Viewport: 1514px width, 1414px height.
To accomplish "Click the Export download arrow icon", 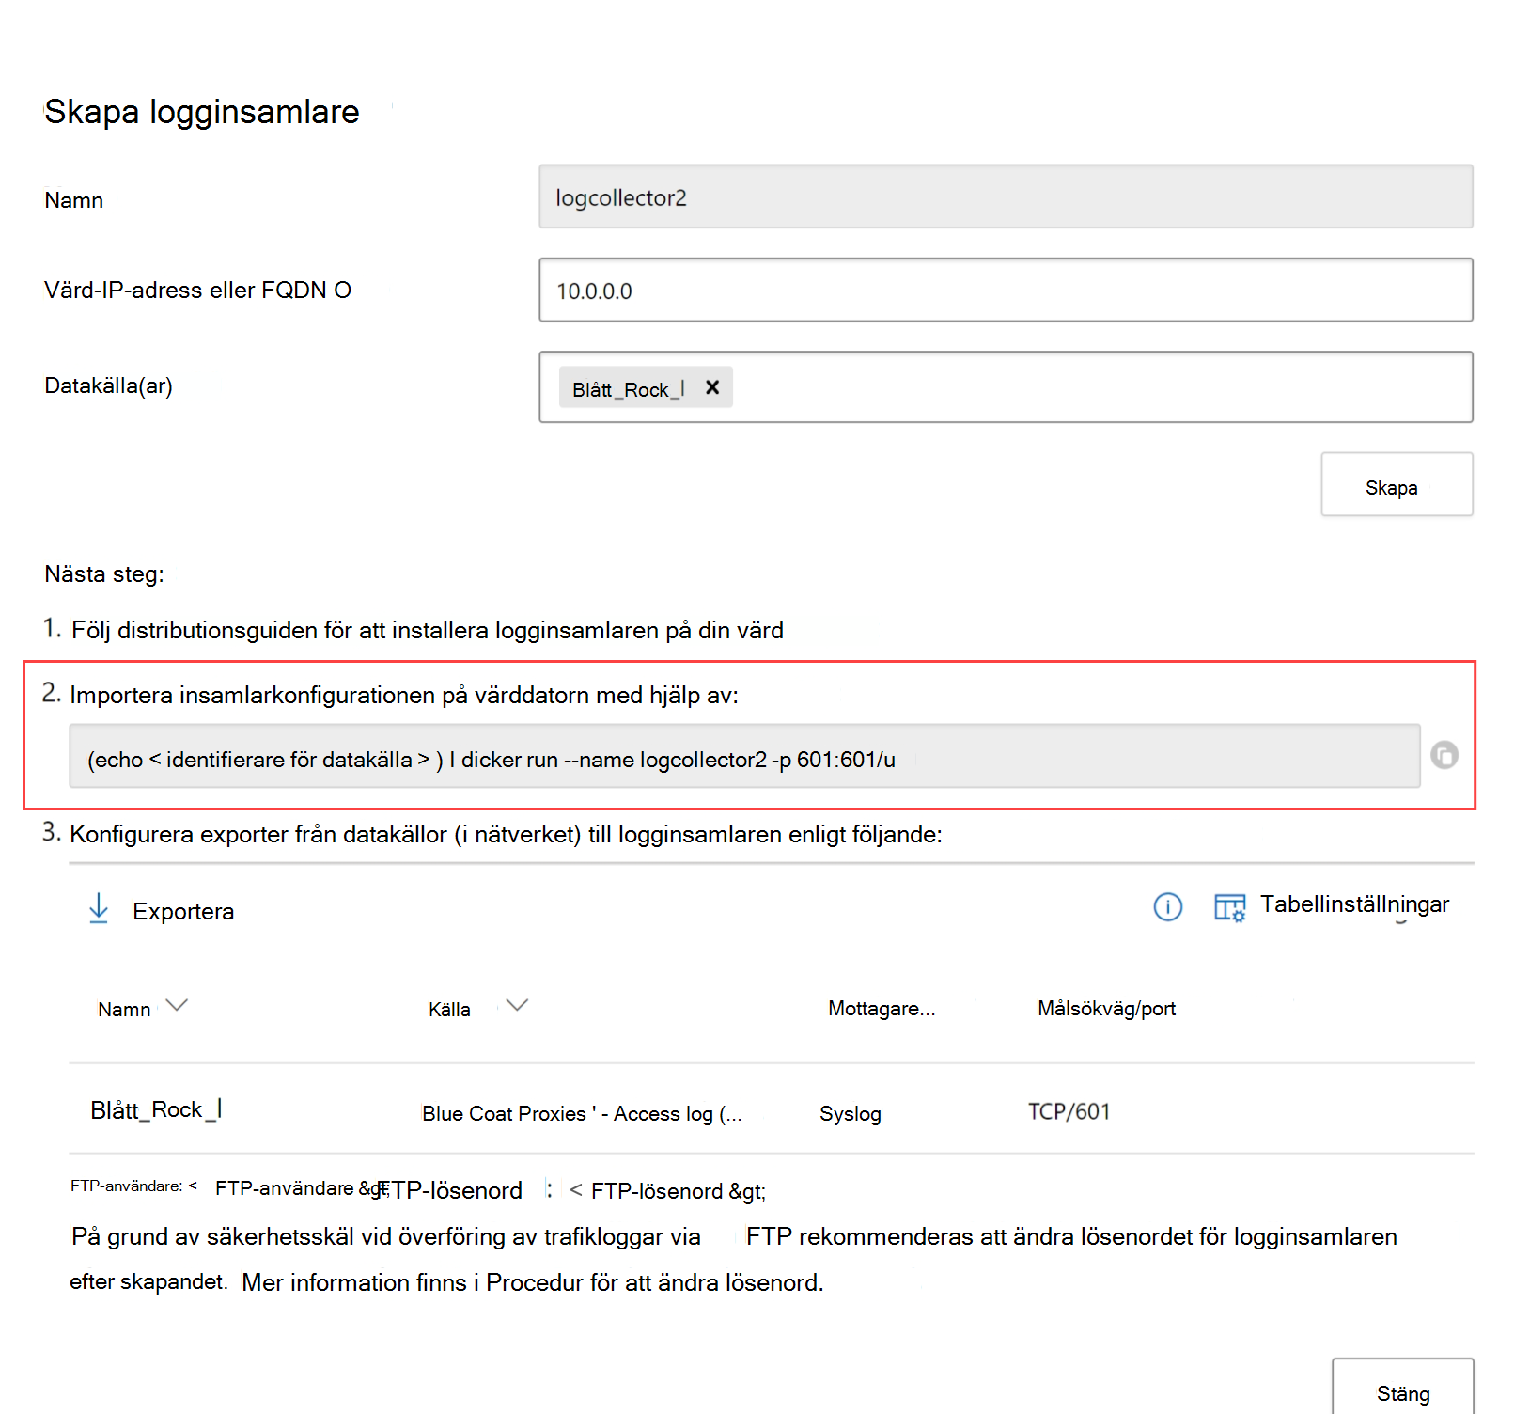I will (x=99, y=909).
